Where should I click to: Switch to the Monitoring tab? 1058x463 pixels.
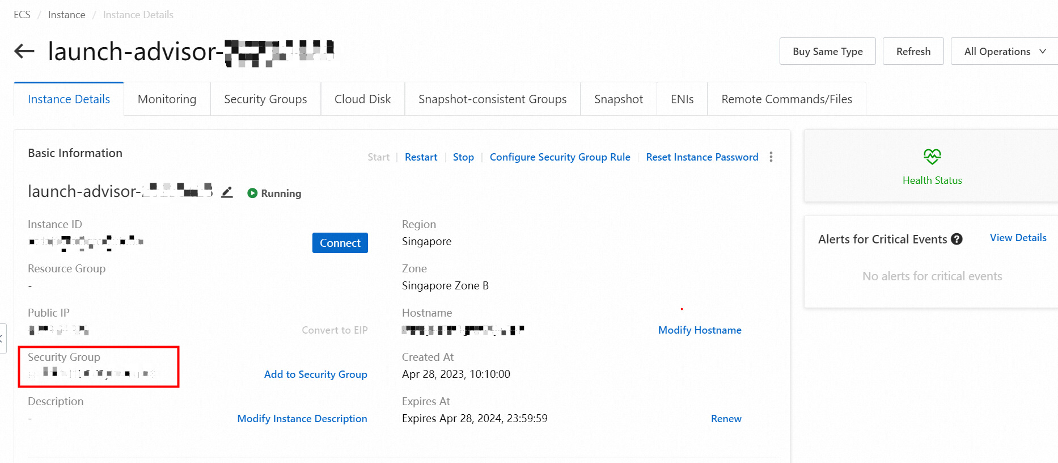tap(167, 99)
